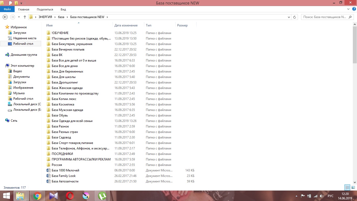
Task: Select folder База Дропшопинг
Action: 65,82
